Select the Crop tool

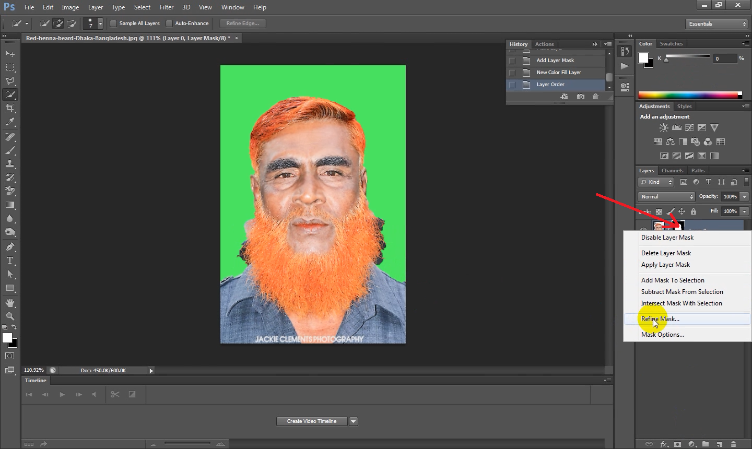pos(10,108)
